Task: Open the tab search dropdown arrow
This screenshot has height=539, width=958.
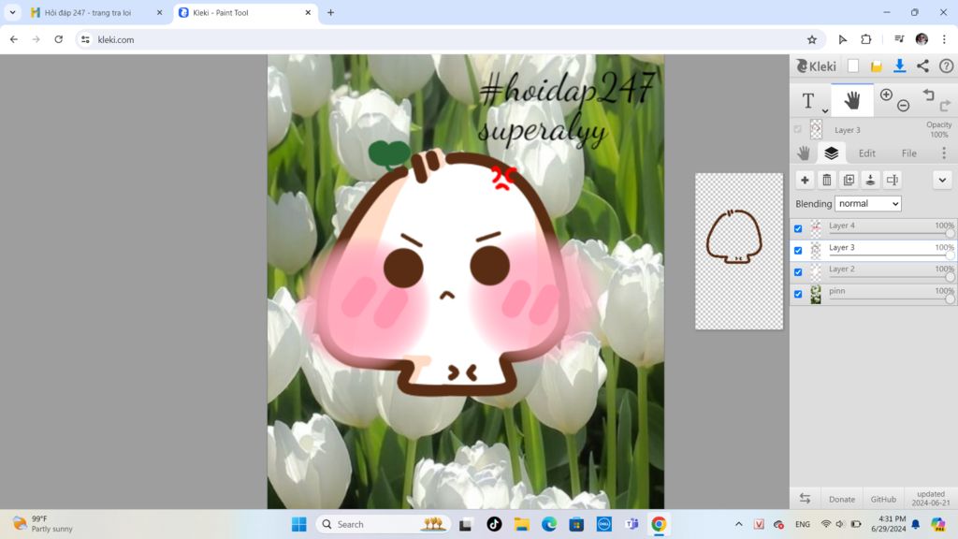Action: 12,12
